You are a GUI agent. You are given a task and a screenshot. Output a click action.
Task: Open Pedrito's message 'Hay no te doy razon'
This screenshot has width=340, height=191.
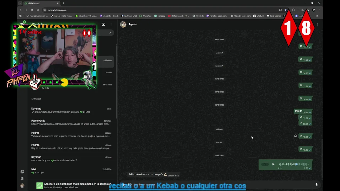(x=71, y=146)
